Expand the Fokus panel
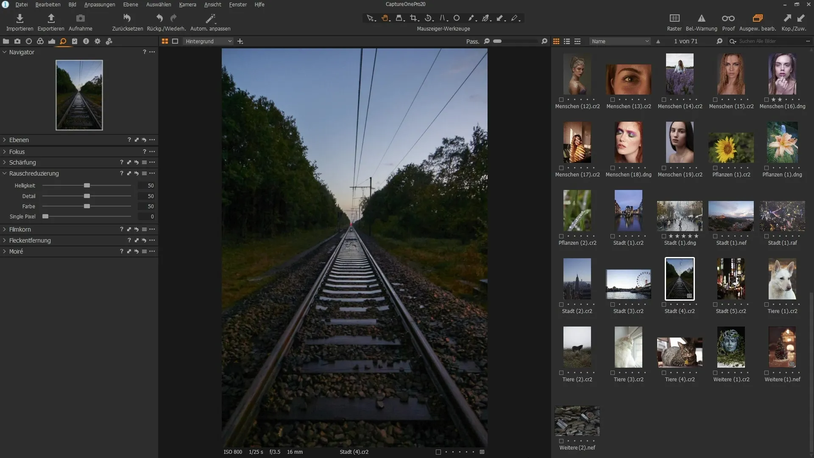The width and height of the screenshot is (814, 458). click(x=5, y=152)
